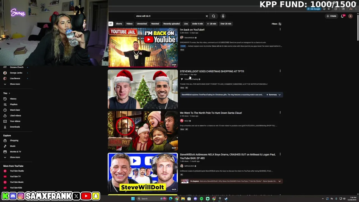Open options menu for I'm back on YouTube video
This screenshot has height=202, width=359.
pos(280,29)
